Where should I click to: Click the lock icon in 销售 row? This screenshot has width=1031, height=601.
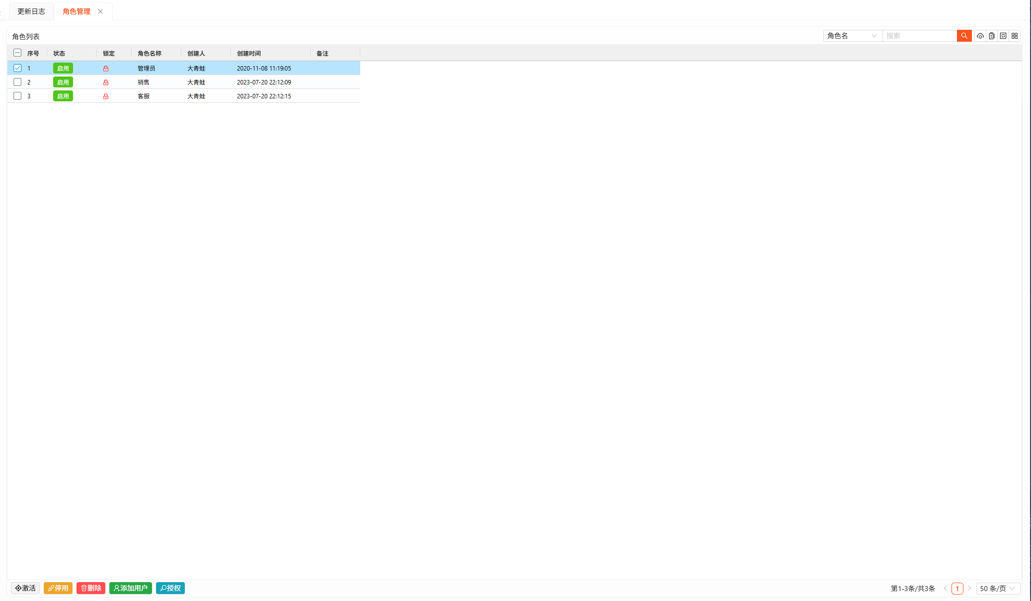tap(106, 82)
